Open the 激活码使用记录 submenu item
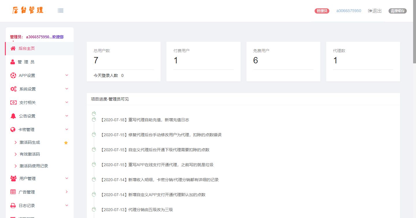Image resolution: width=416 pixels, height=218 pixels. pyautogui.click(x=33, y=166)
